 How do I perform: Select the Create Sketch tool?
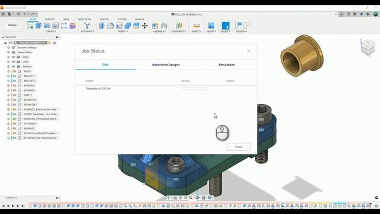[x=30, y=26]
